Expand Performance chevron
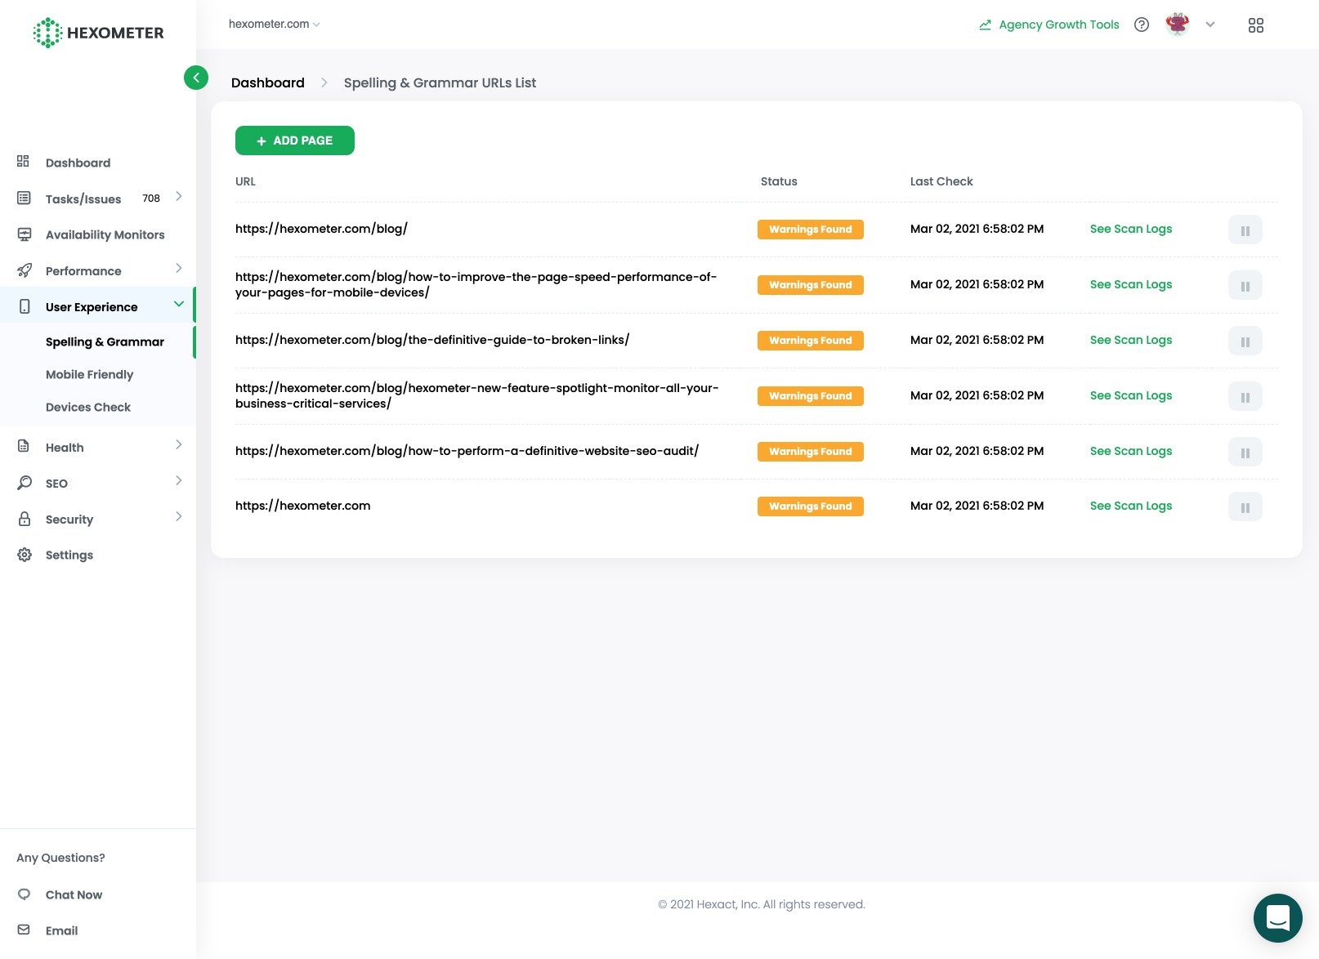Screen dimensions: 1319x959 (179, 269)
